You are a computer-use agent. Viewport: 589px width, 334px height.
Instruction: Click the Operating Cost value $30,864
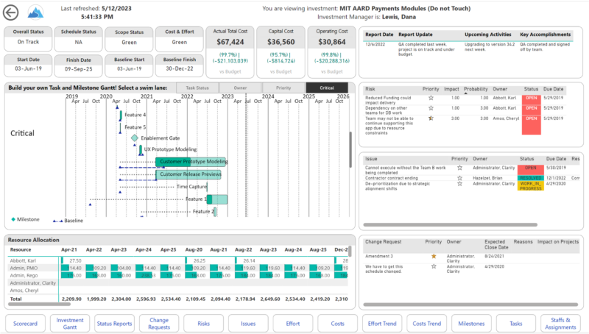coord(332,42)
